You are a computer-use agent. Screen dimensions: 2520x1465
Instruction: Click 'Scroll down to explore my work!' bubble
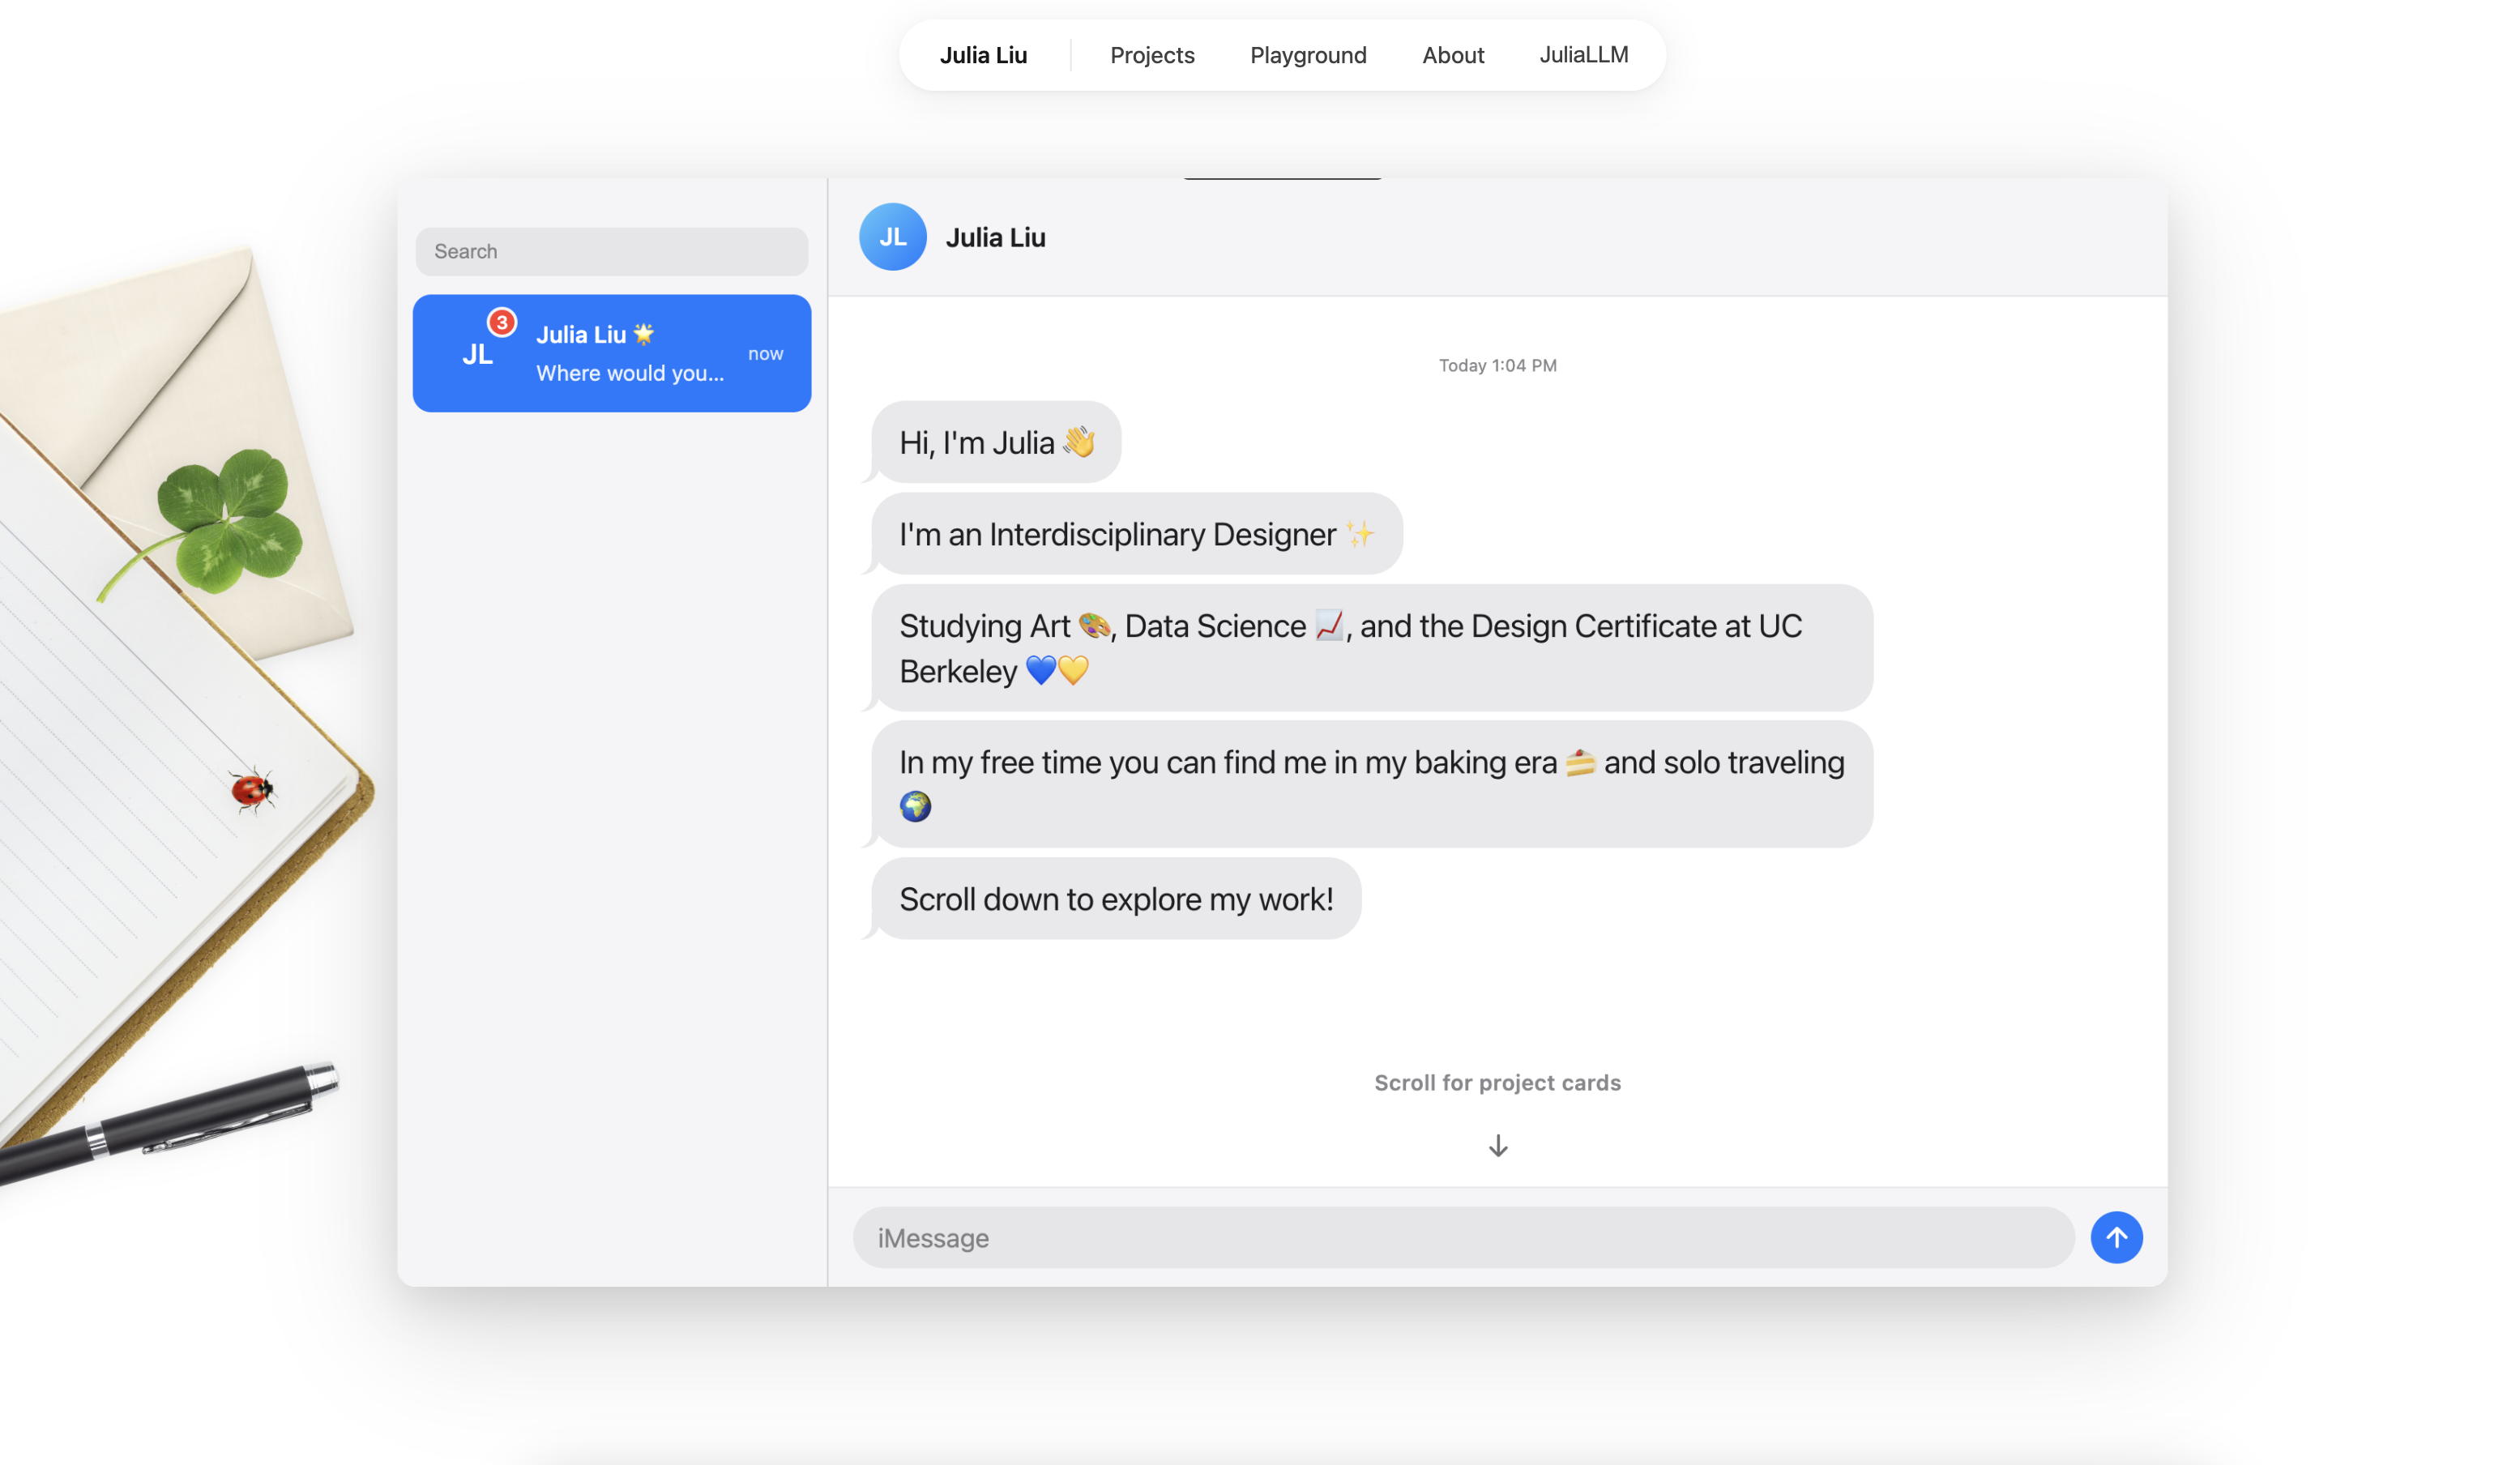1115,898
